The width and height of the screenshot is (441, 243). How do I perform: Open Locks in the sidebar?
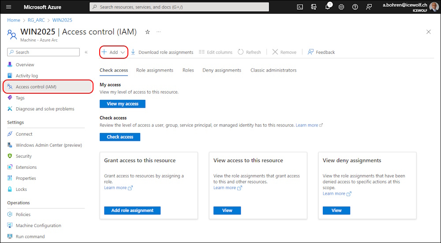pos(21,189)
